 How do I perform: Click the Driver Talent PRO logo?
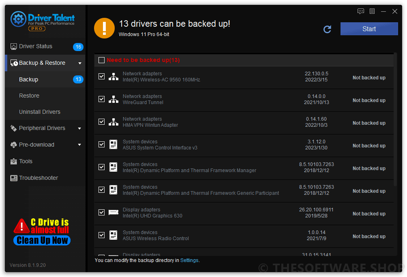[x=43, y=21]
